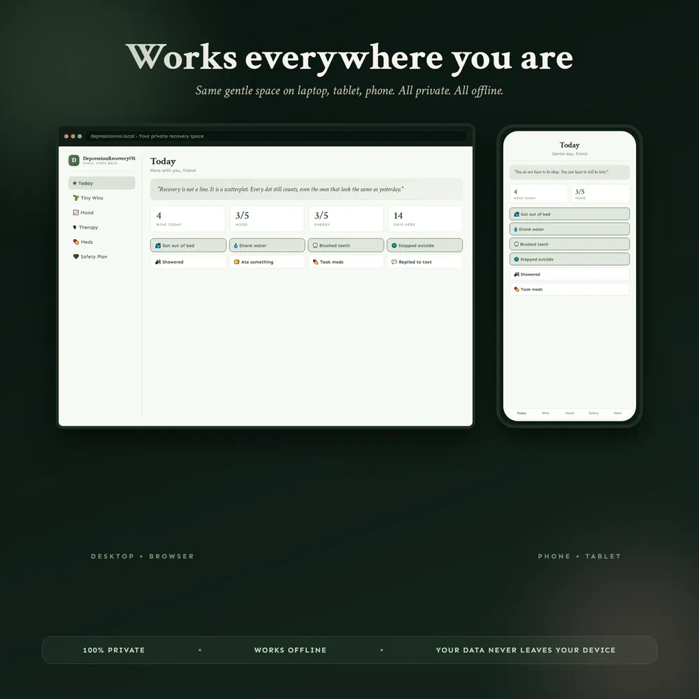This screenshot has height=699, width=699.
Task: Toggle the phone Drank water win
Action: pyautogui.click(x=569, y=229)
